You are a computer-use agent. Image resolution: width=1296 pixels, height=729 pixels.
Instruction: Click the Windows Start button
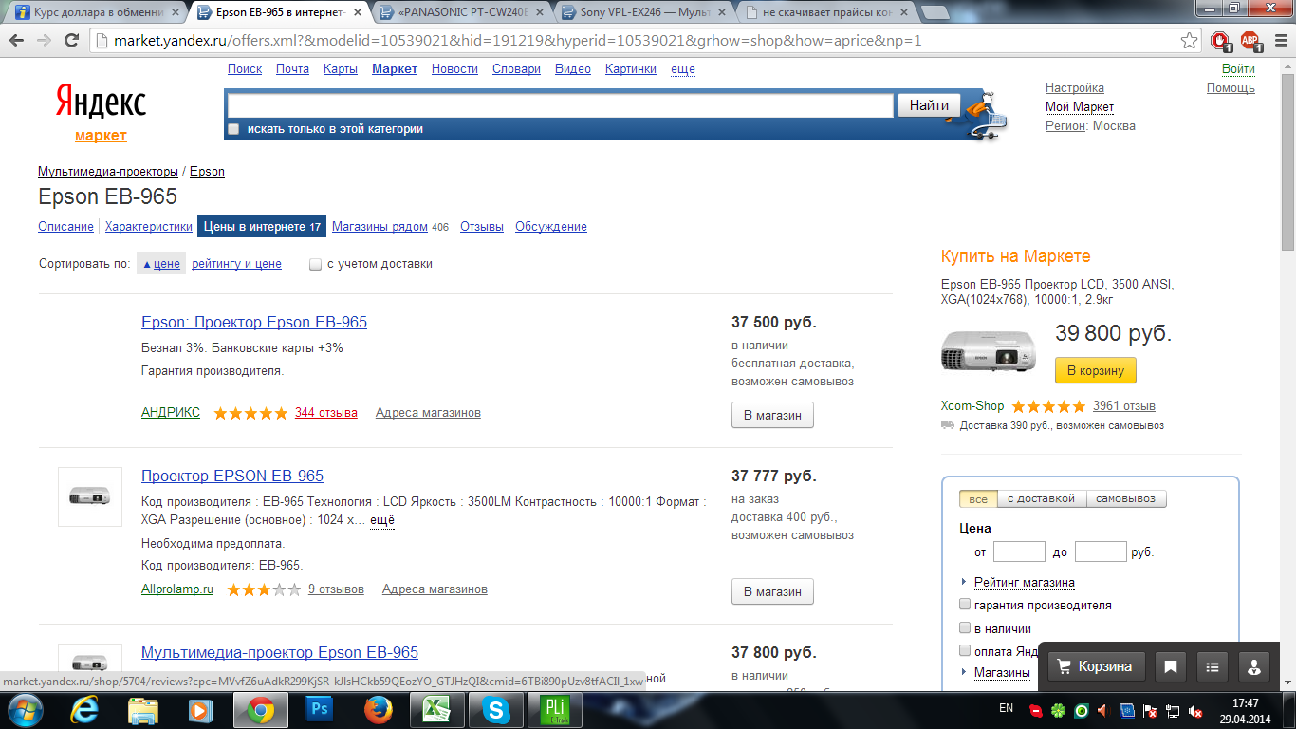click(25, 709)
